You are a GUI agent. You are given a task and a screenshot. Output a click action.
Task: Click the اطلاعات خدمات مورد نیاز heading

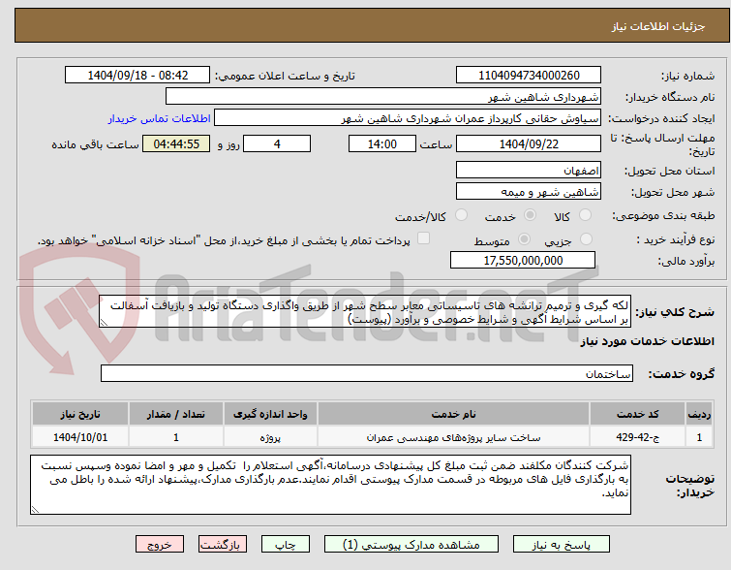click(647, 342)
